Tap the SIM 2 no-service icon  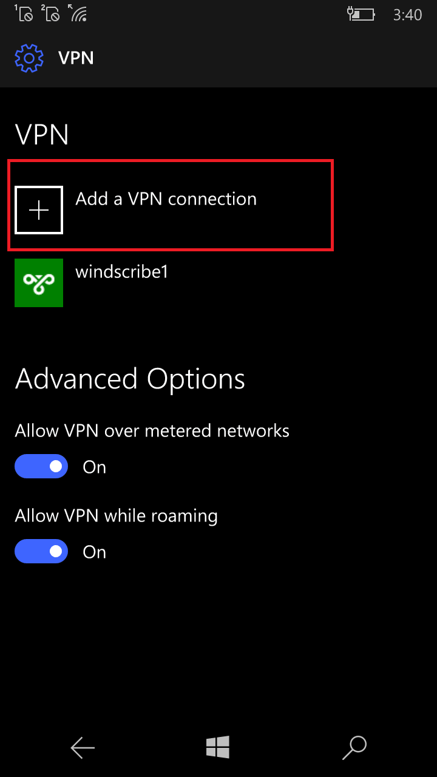[x=50, y=13]
